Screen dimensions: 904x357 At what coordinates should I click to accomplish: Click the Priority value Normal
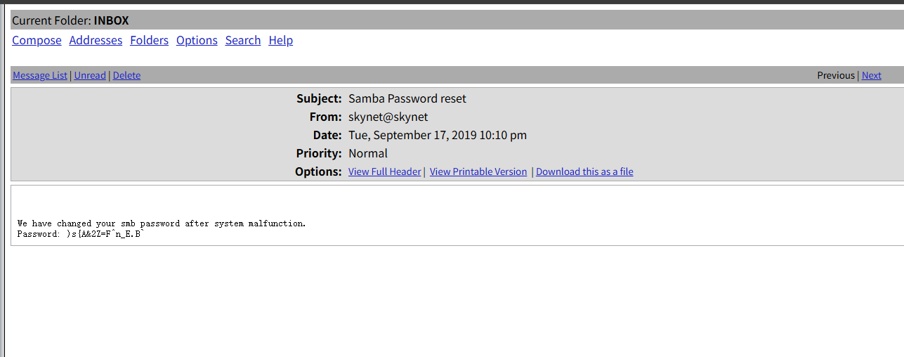click(x=367, y=154)
